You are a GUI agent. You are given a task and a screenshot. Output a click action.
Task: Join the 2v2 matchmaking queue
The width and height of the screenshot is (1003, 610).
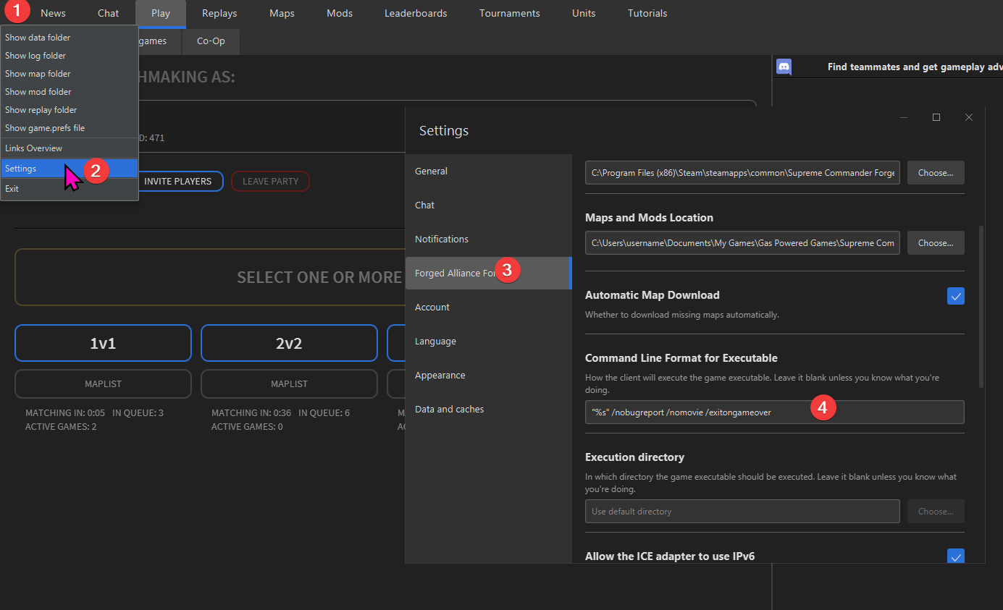pyautogui.click(x=289, y=343)
